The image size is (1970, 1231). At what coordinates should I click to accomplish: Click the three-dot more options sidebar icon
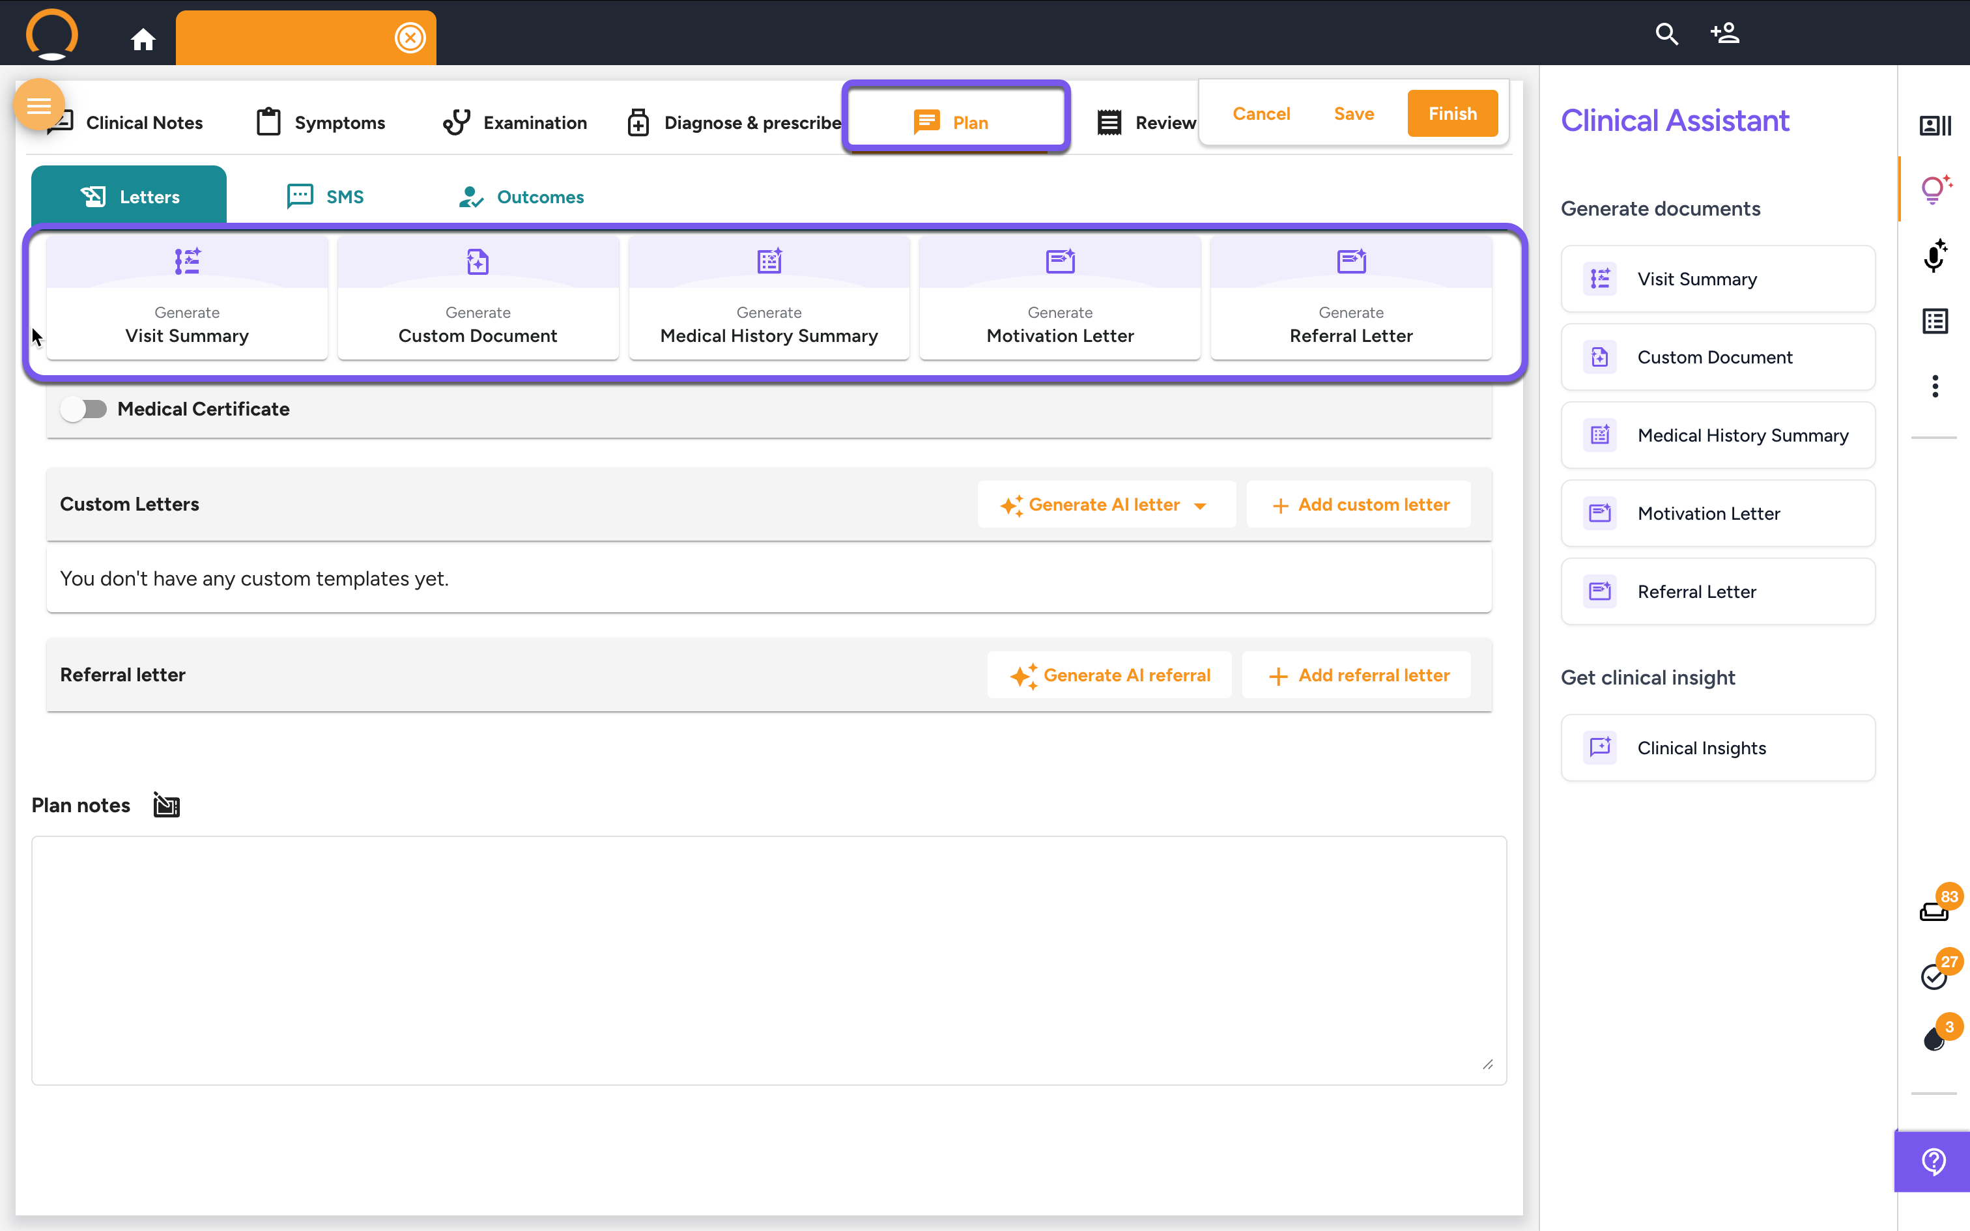click(x=1935, y=386)
